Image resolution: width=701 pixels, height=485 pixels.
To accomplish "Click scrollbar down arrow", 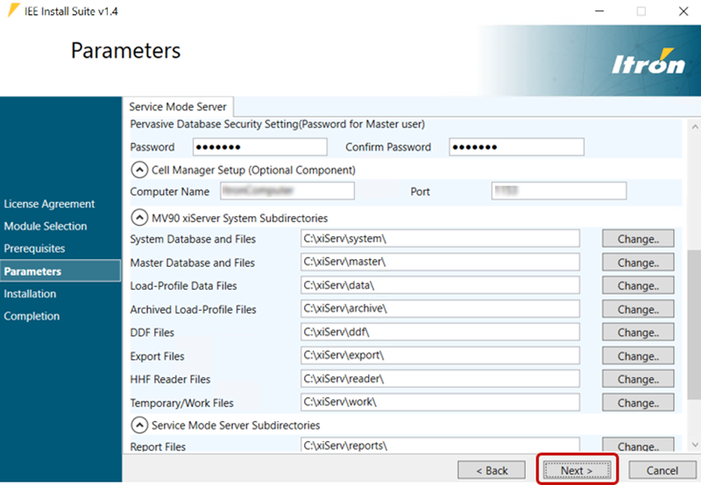I will tap(695, 445).
